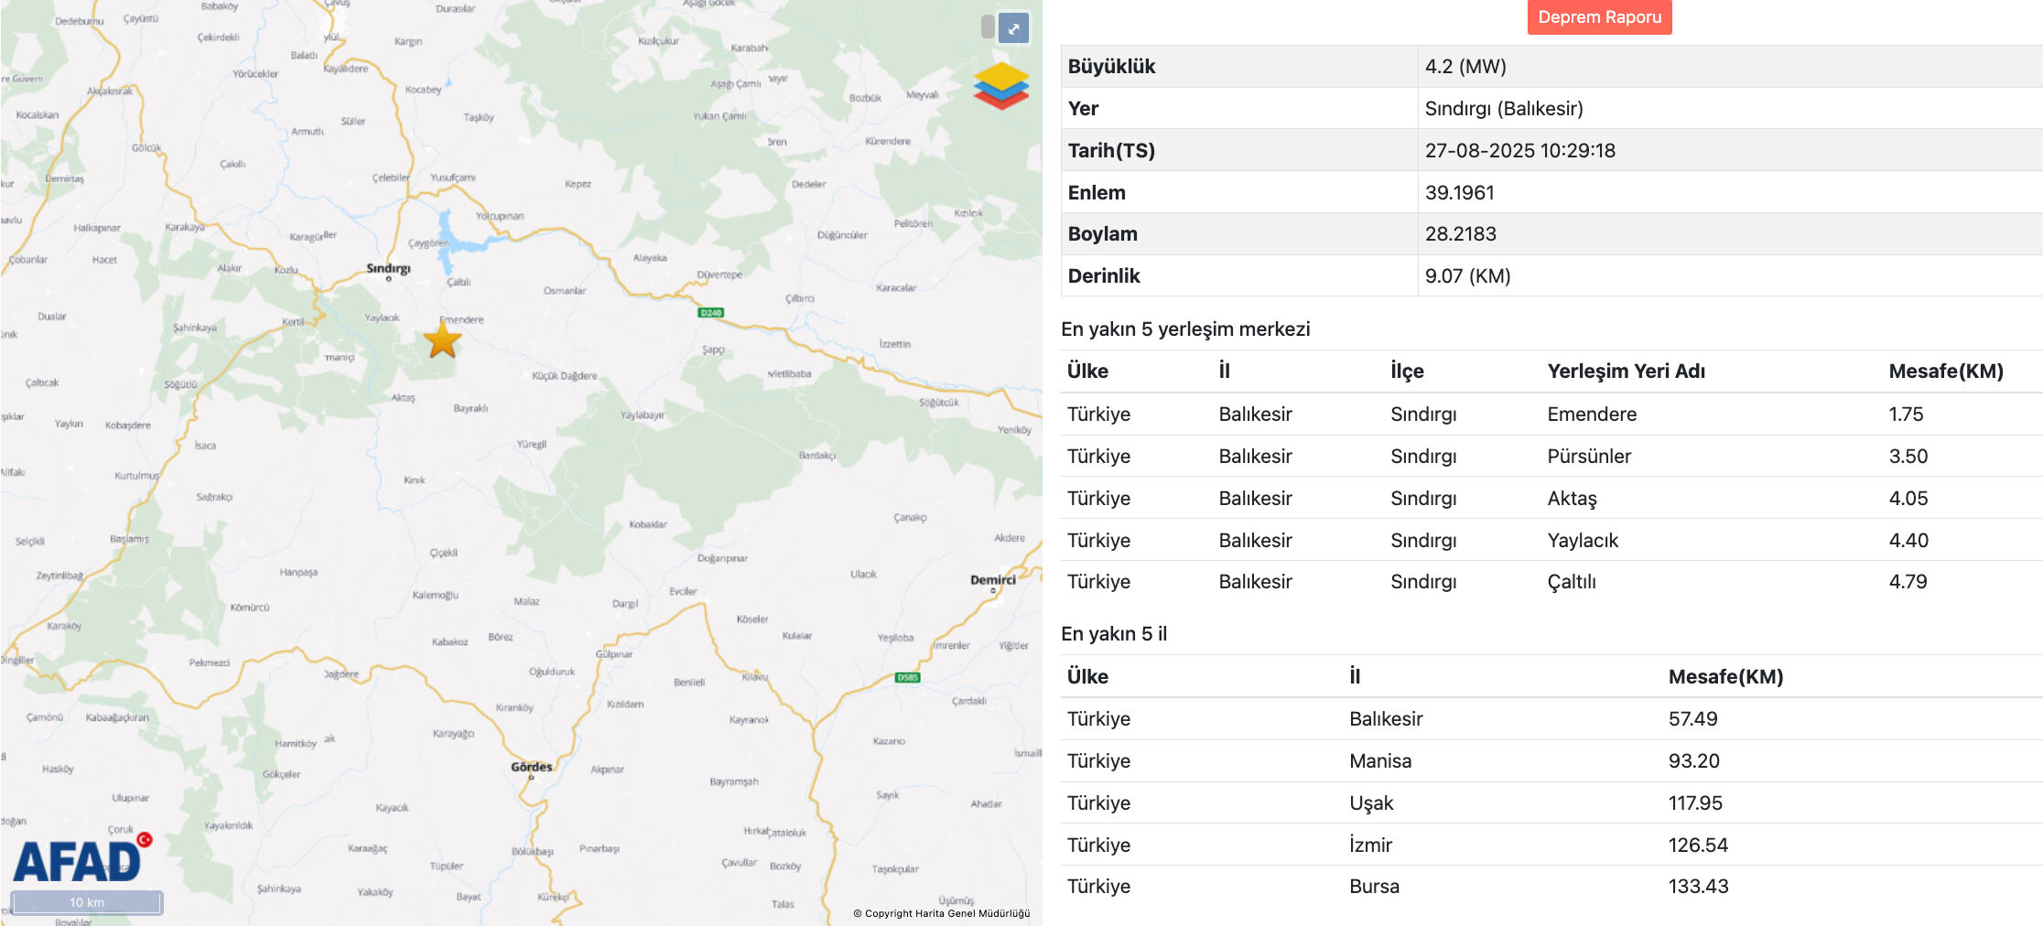Click the fullscreen expand map button
Viewport: 2043px width, 926px height.
(x=1013, y=28)
